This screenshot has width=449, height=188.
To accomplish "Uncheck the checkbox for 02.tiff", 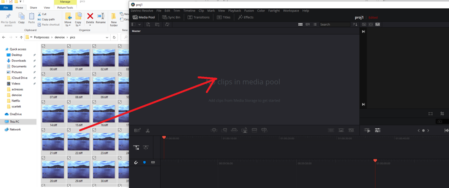I will tap(95, 46).
